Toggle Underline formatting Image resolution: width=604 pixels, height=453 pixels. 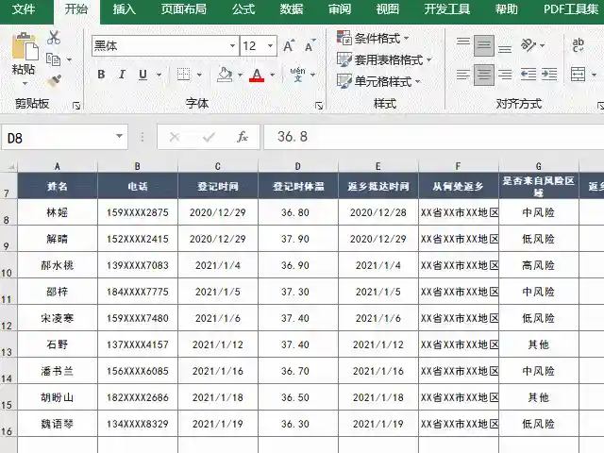point(143,75)
